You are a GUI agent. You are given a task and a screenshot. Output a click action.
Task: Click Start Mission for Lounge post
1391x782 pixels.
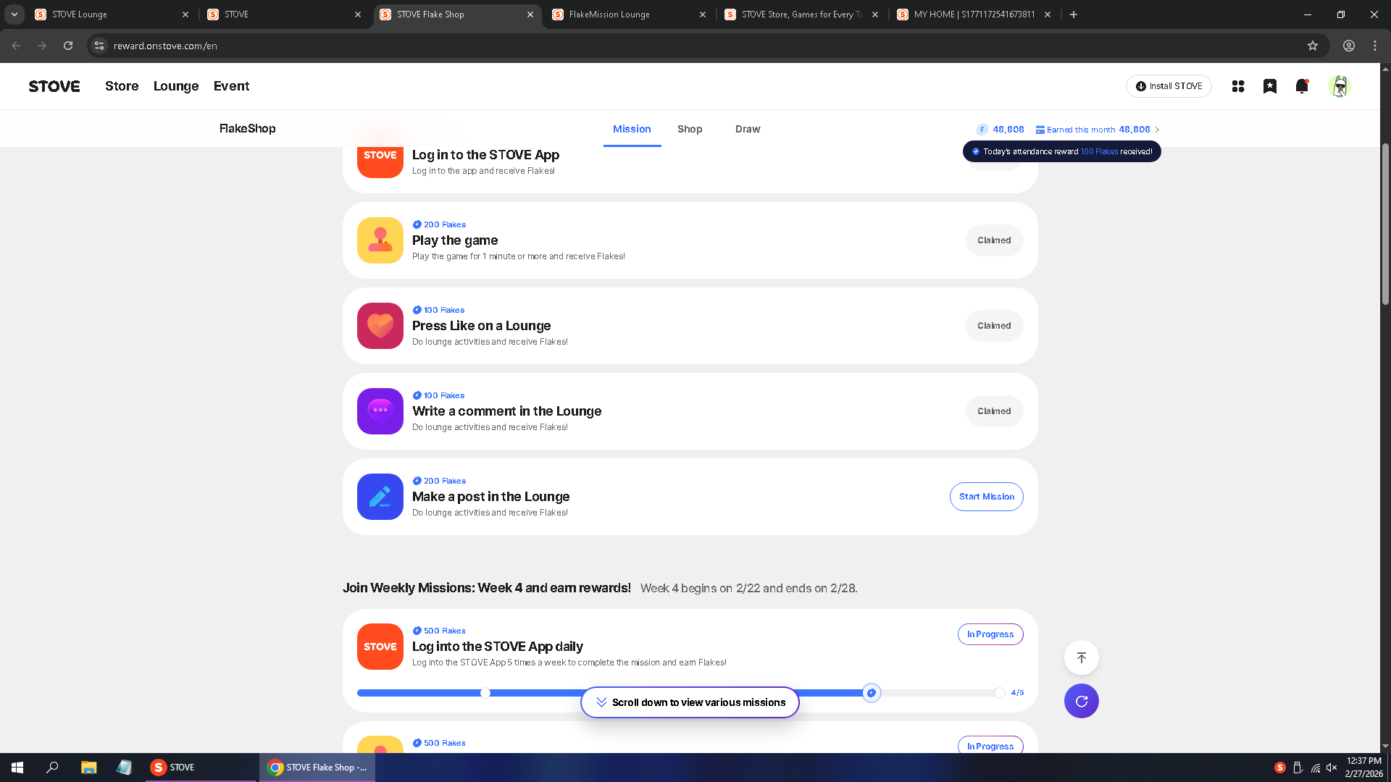(x=986, y=497)
